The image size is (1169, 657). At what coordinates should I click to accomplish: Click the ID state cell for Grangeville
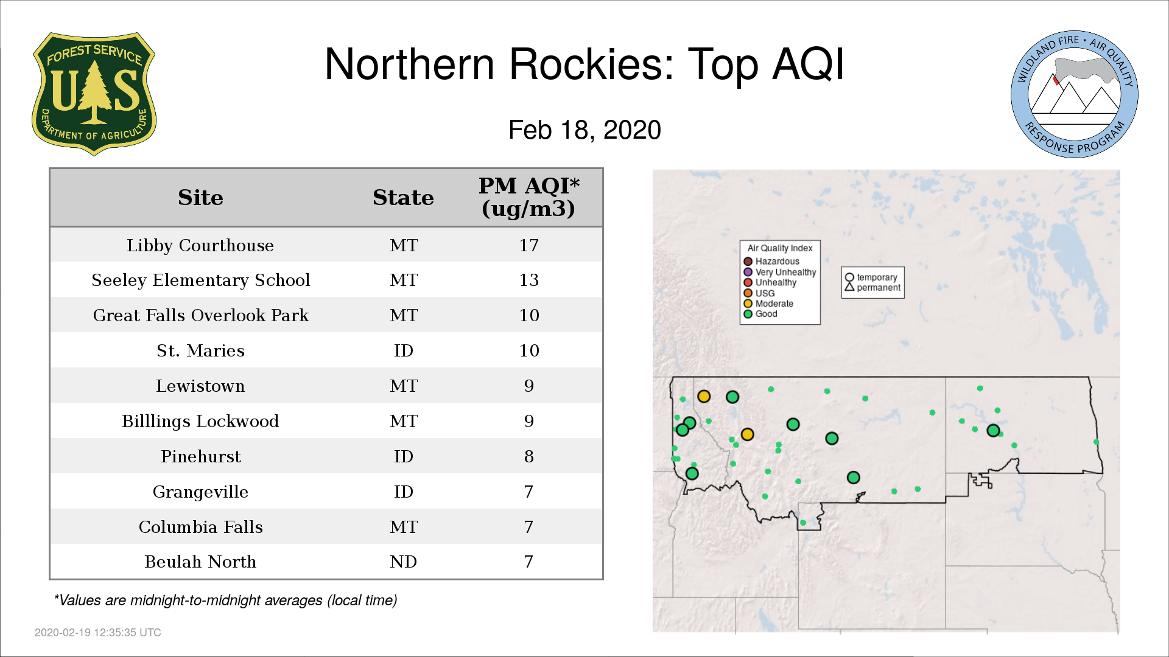(403, 492)
